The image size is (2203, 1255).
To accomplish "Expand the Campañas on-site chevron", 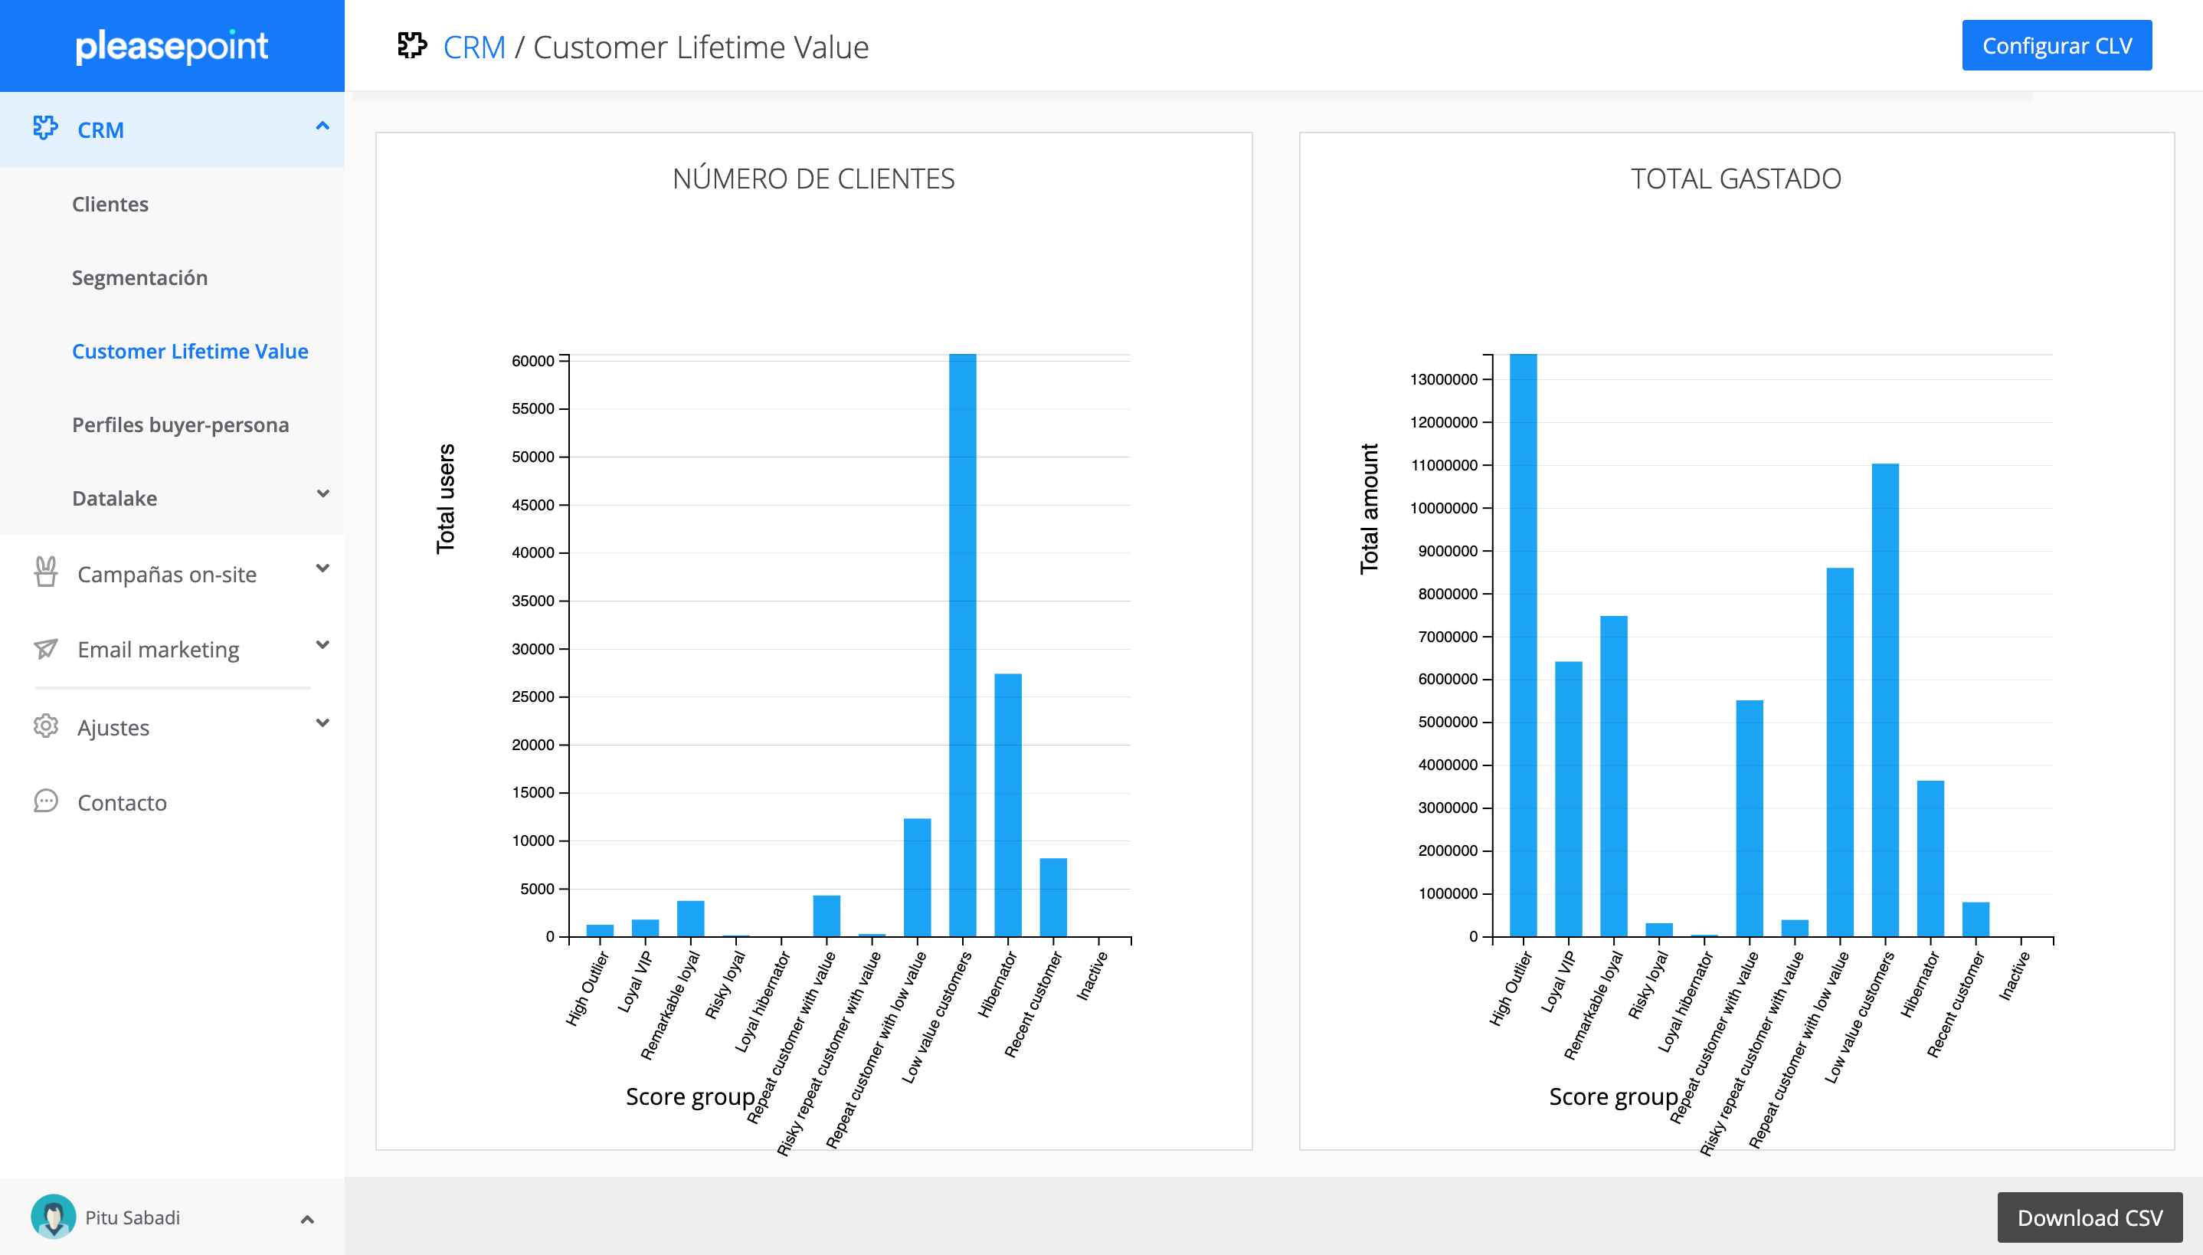I will (x=322, y=568).
